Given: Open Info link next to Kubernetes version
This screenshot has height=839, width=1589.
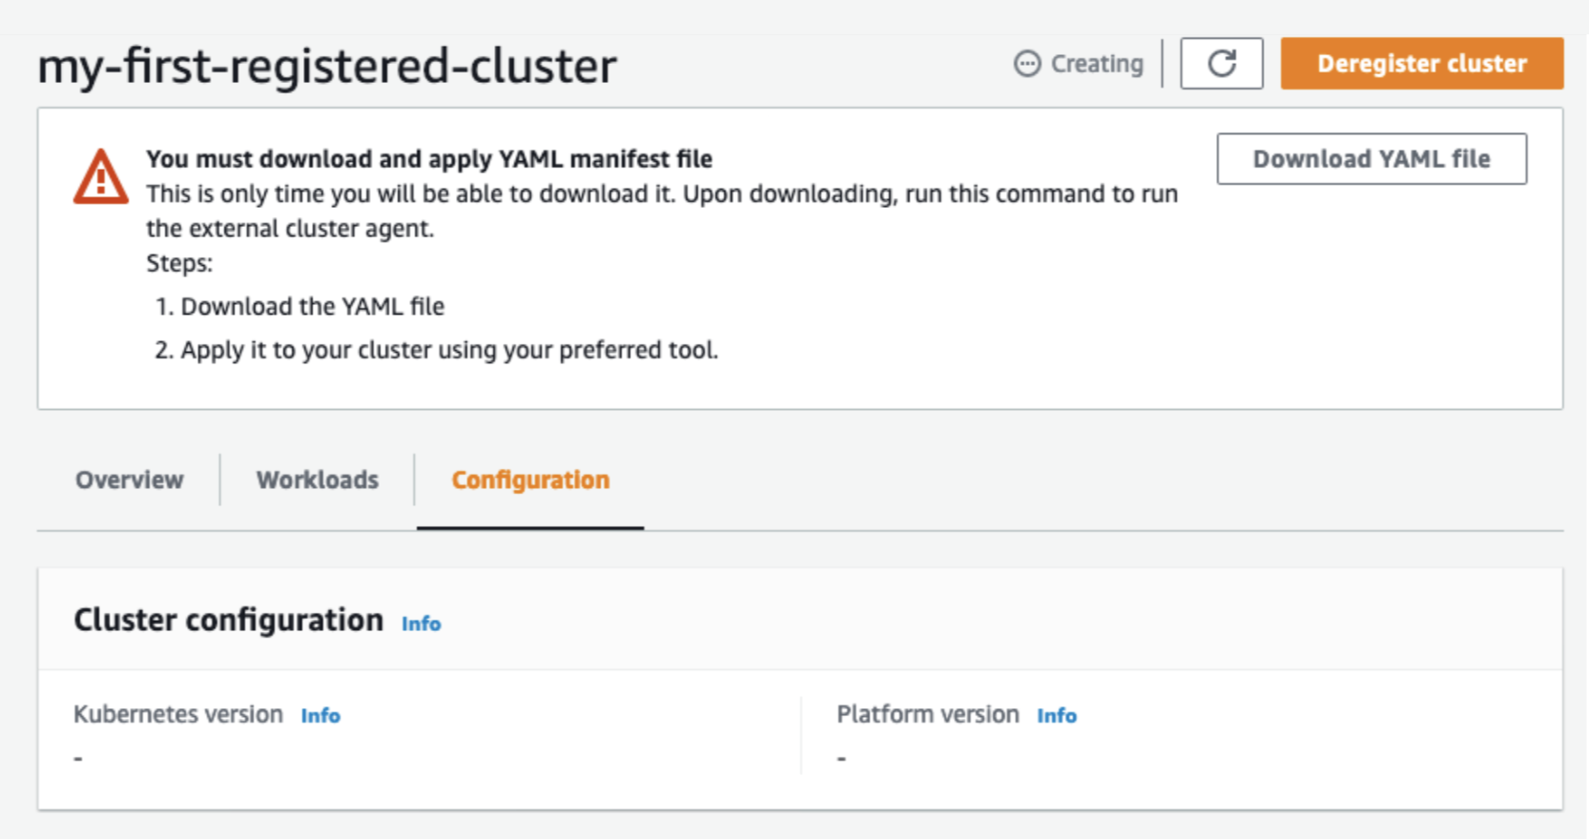Looking at the screenshot, I should (320, 716).
